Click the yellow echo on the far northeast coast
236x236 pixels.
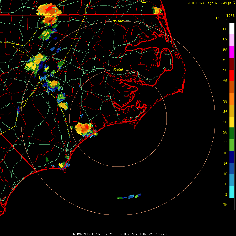[x=157, y=10]
